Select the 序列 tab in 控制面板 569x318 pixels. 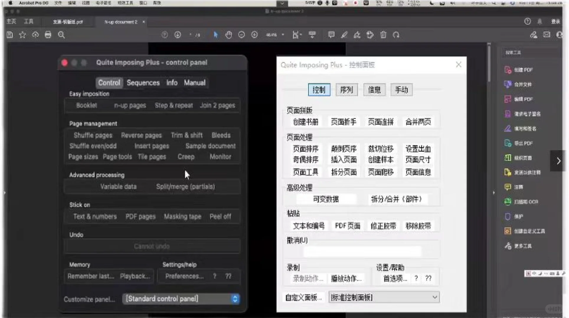346,90
